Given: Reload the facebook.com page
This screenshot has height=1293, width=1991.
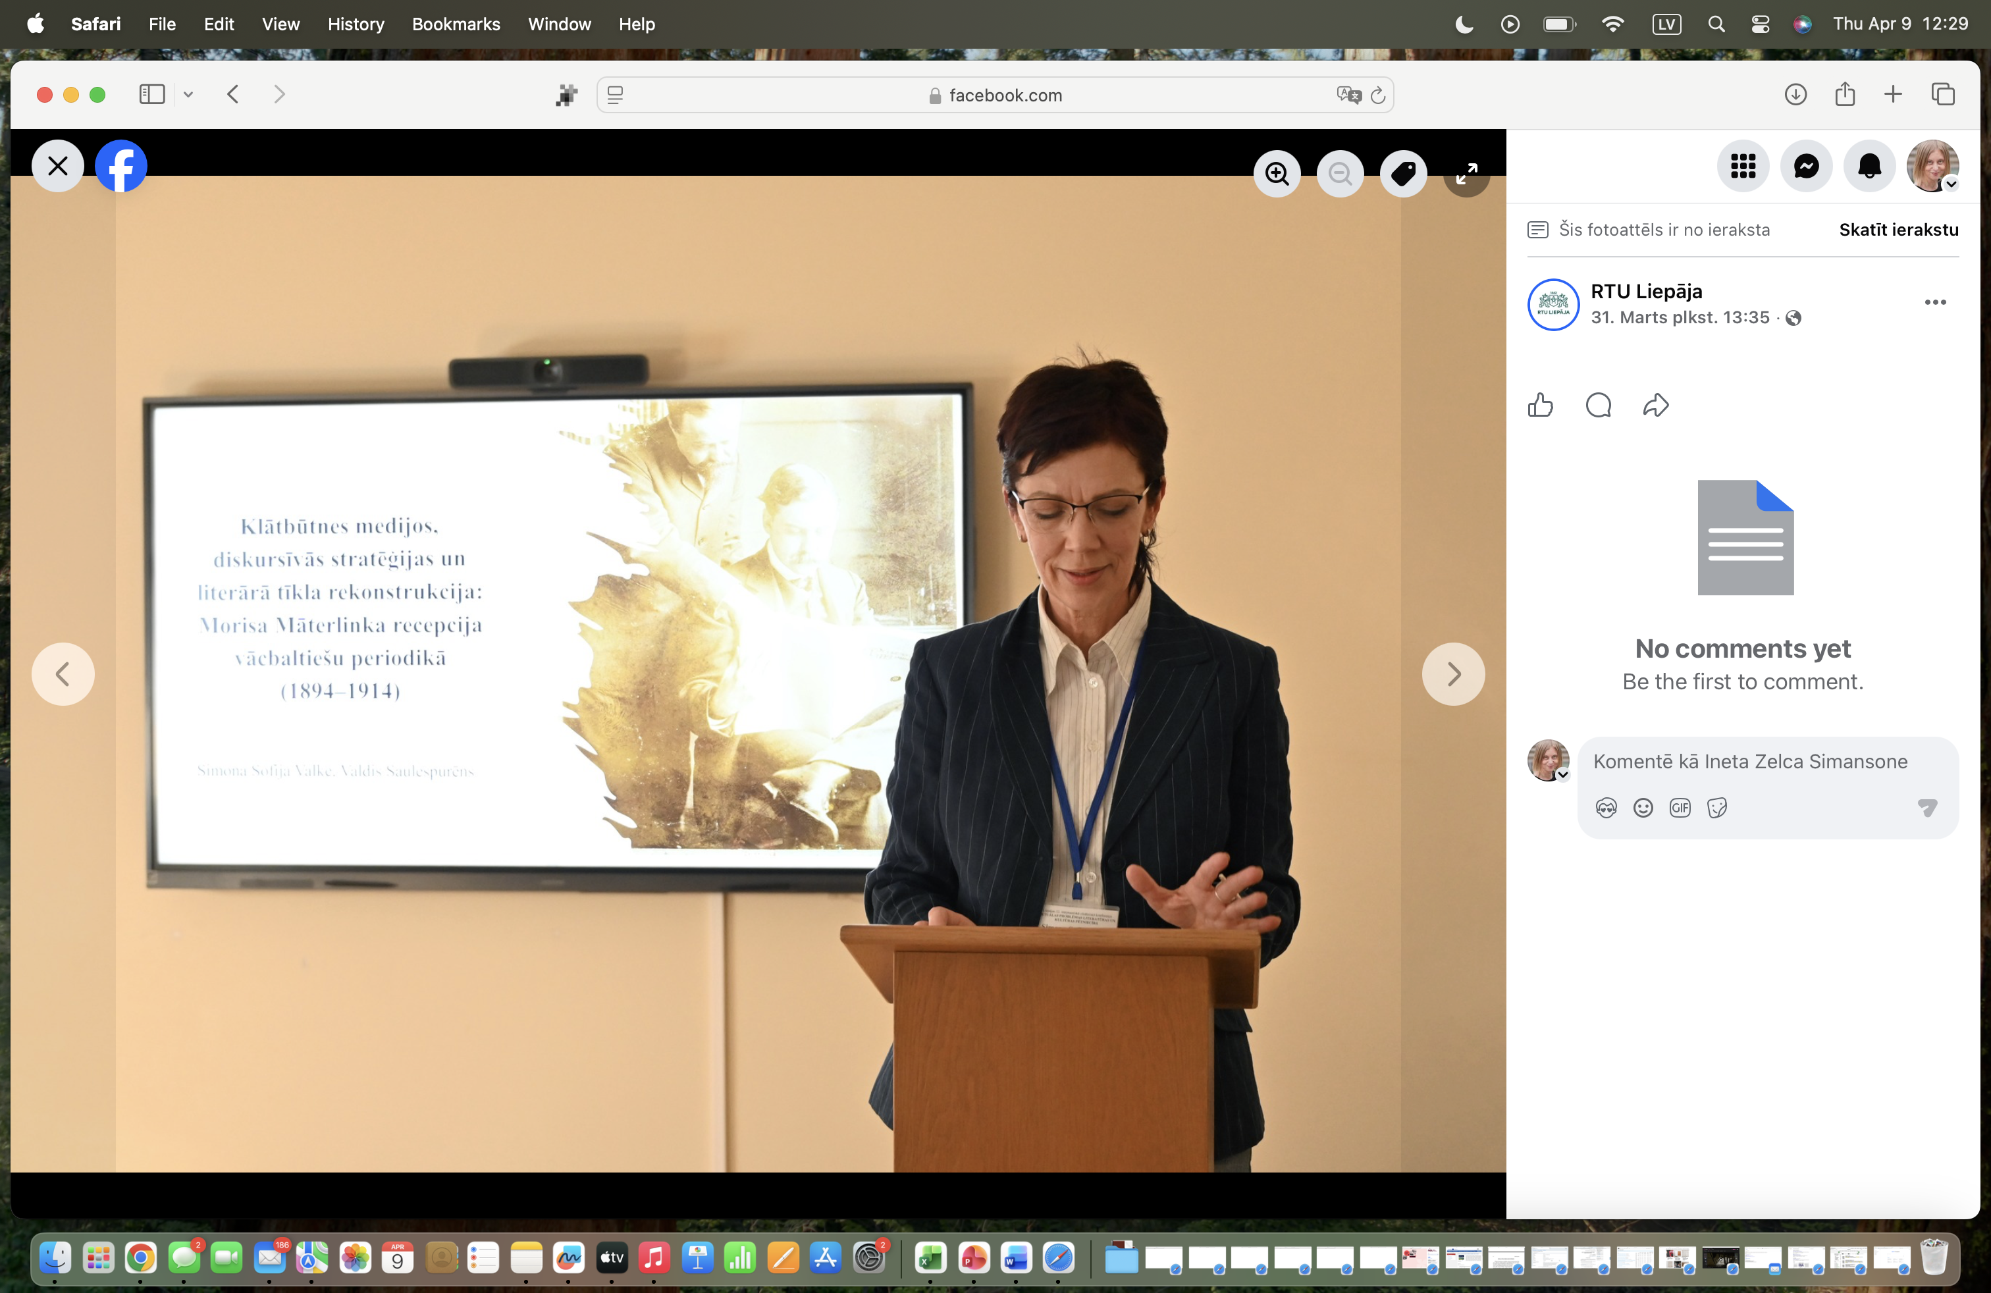Looking at the screenshot, I should tap(1378, 95).
